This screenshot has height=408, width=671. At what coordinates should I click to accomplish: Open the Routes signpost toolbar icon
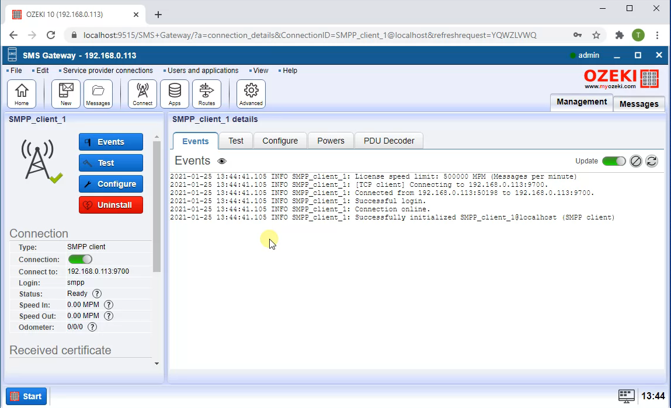(x=207, y=93)
